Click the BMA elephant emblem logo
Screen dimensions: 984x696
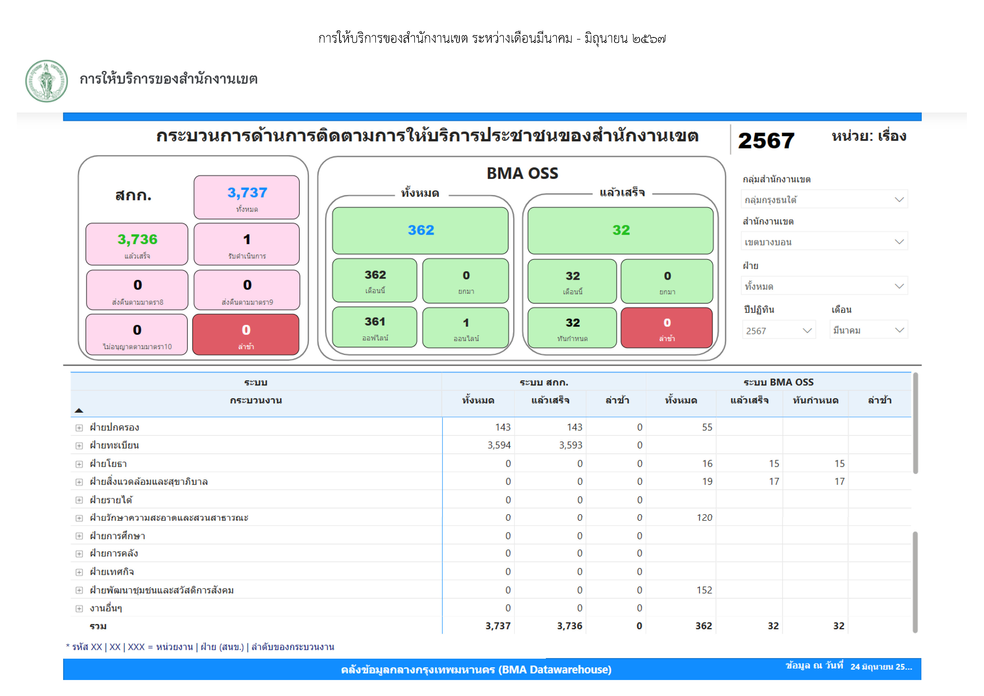(x=46, y=81)
